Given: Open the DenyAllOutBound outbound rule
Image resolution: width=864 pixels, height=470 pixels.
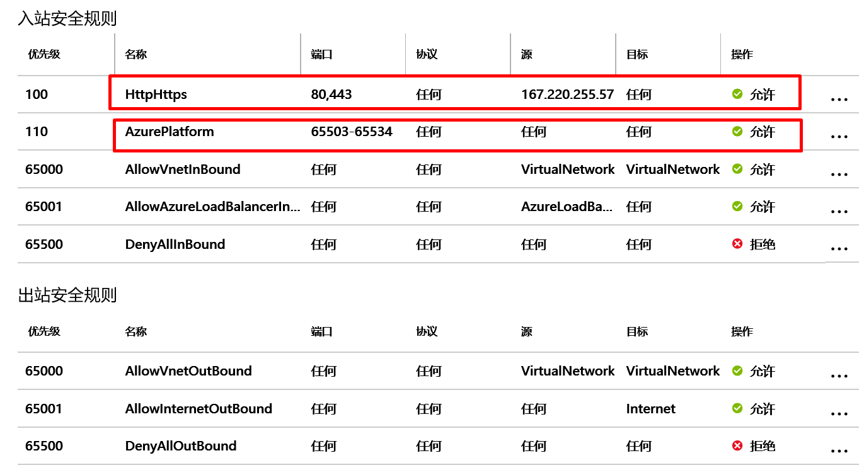Looking at the screenshot, I should tap(181, 446).
